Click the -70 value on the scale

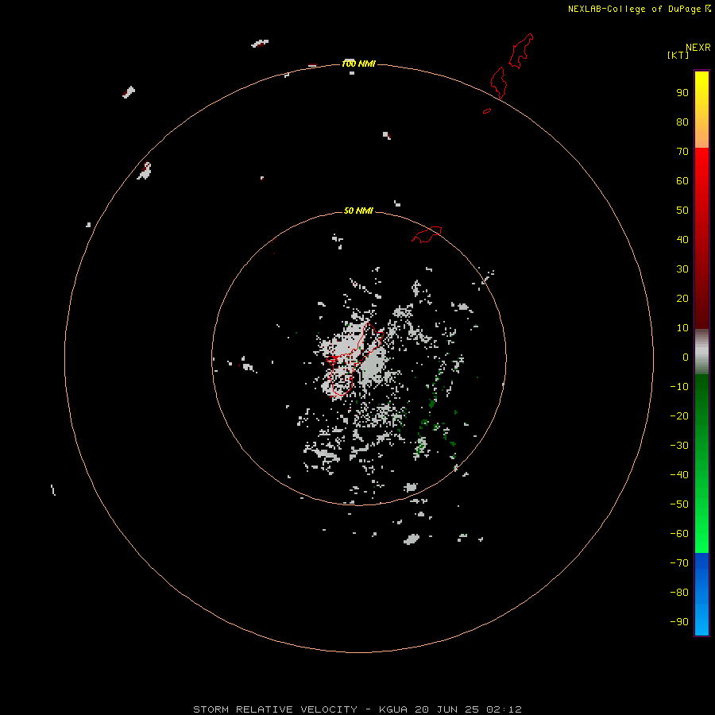point(679,563)
